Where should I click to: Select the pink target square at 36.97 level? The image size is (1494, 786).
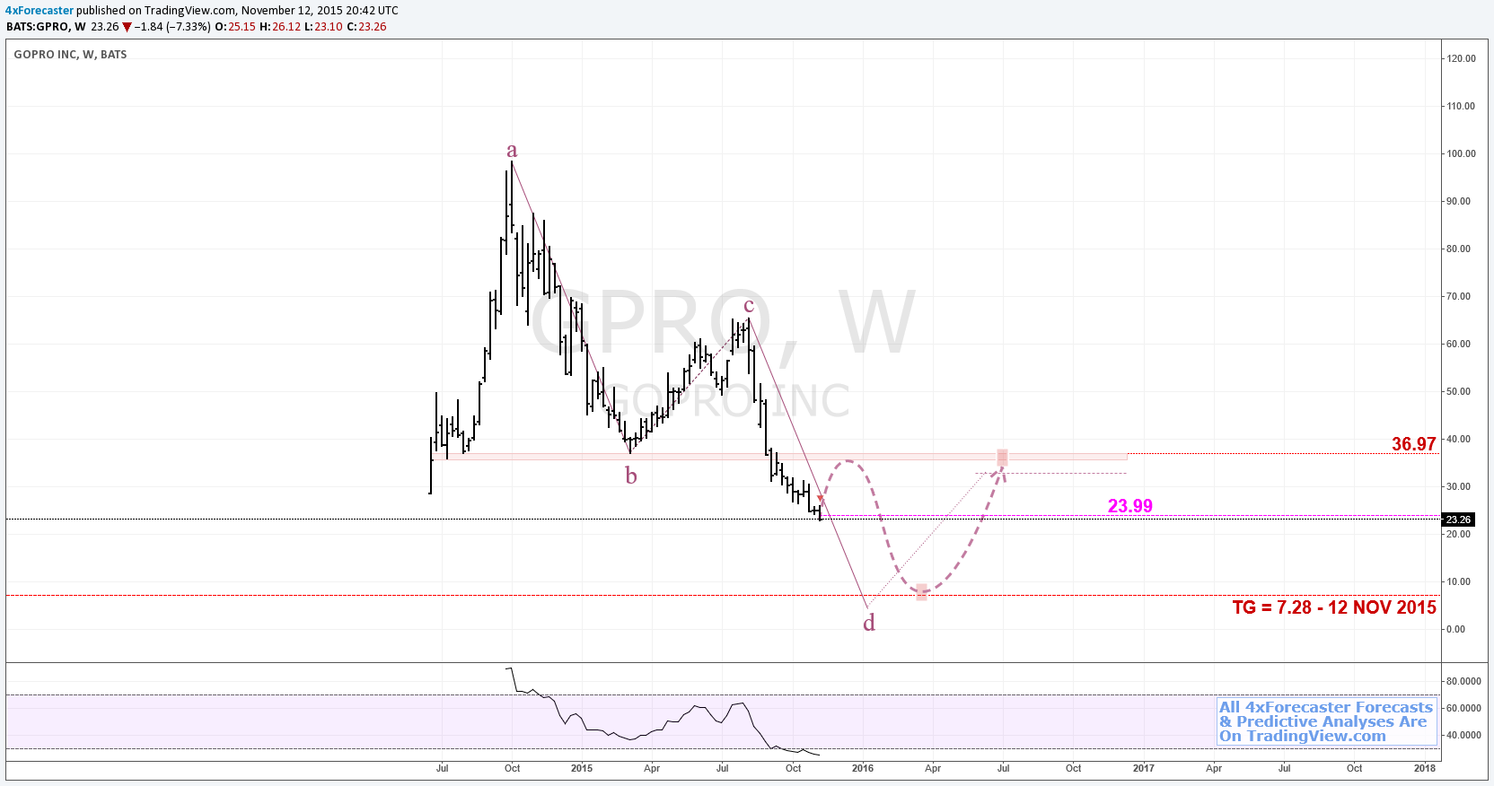1002,458
